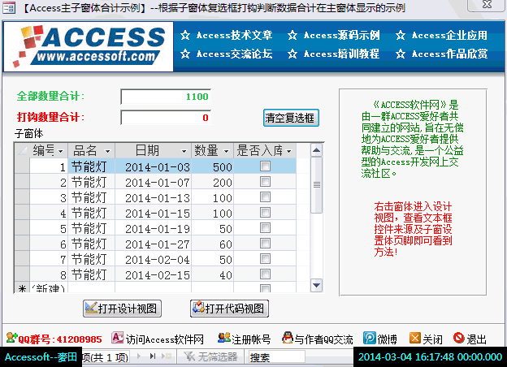Viewport: 507px width, 367px height.
Task: Click the star before Access企业应用
Action: tap(401, 35)
